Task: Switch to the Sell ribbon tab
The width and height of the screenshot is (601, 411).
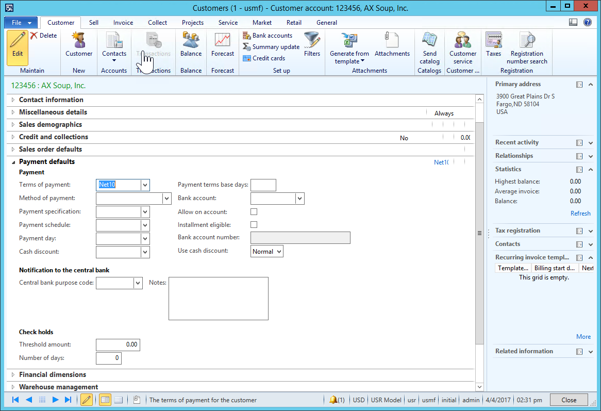Action: tap(93, 23)
